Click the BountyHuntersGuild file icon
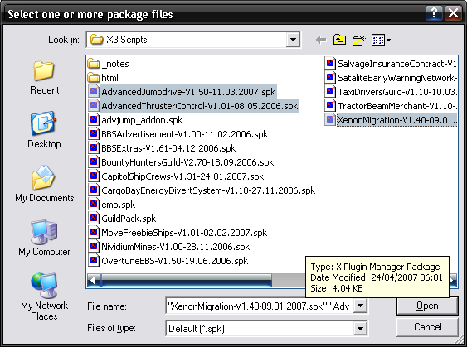 [94, 162]
